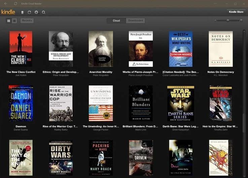Viewport: 248px width, 178px height.
Task: Click window title 'Kindle Cloud Reader'
Action: pos(31,3)
